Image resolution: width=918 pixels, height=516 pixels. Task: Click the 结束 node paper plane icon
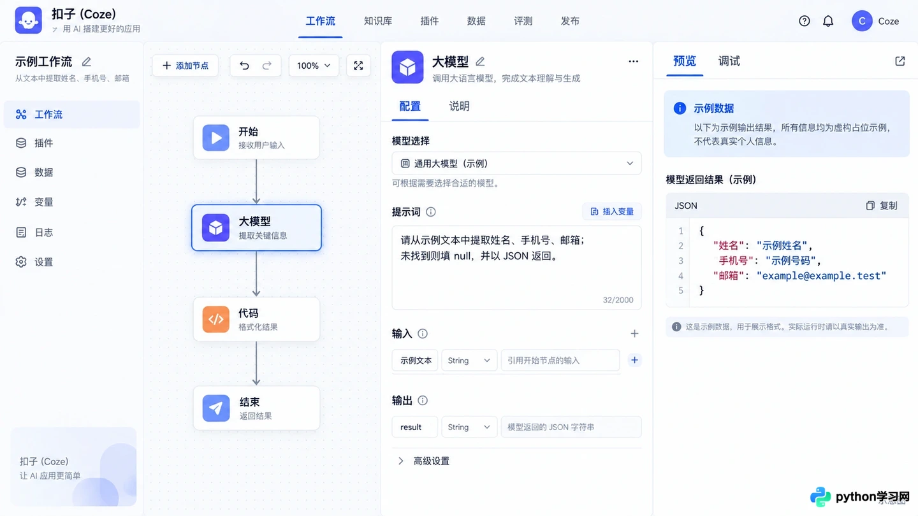215,408
